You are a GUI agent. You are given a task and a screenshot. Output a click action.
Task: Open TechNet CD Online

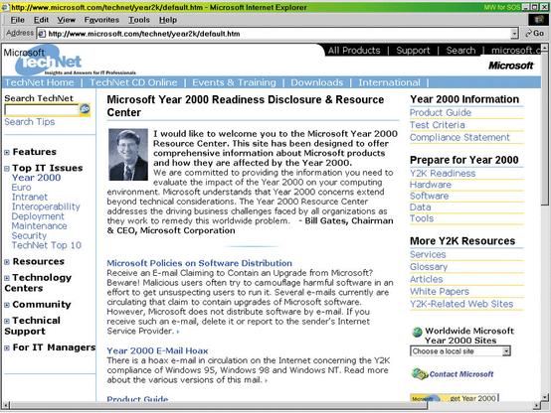point(133,82)
